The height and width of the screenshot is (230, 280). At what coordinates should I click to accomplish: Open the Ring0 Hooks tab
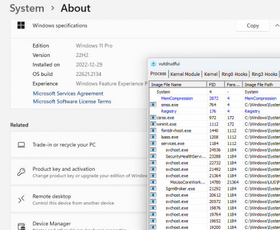pos(235,74)
